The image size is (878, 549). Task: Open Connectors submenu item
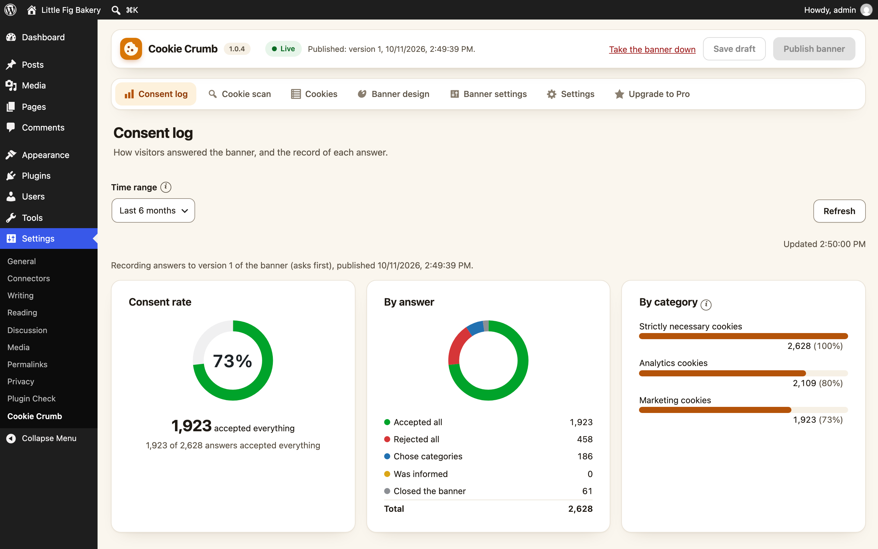[29, 278]
